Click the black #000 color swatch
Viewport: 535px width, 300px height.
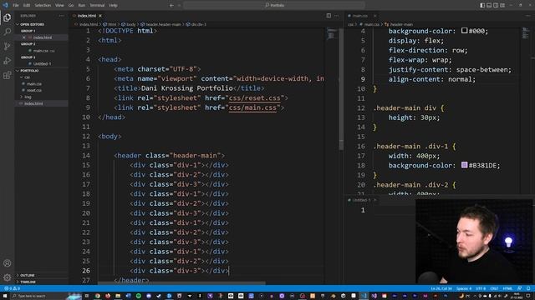coord(464,31)
